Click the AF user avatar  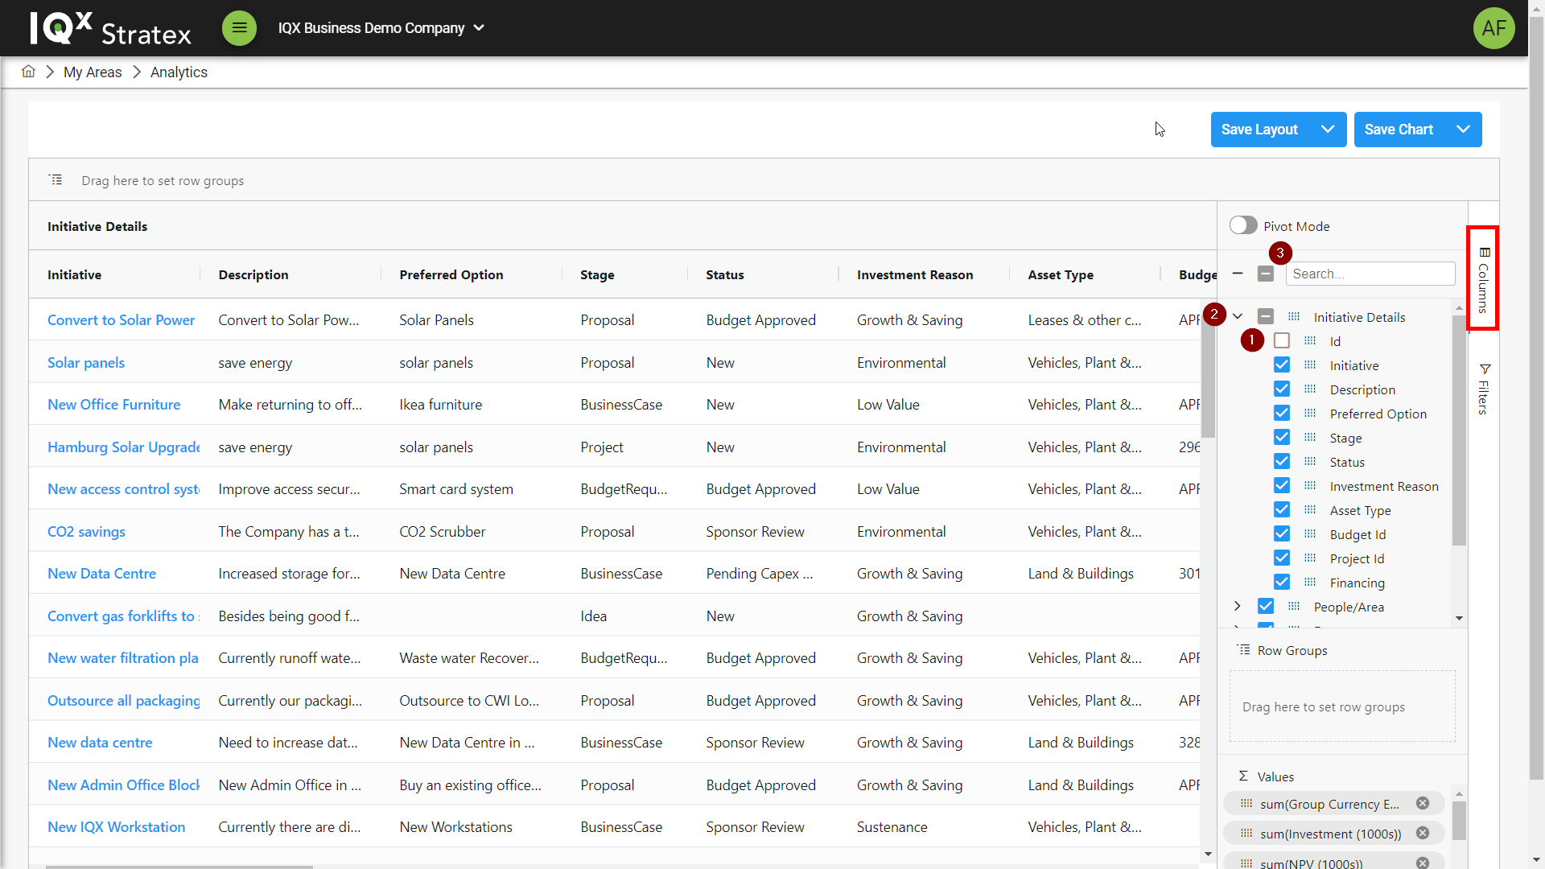click(x=1493, y=28)
